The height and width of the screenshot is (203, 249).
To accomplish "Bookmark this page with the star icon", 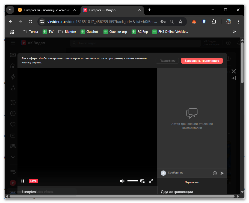I will click(180, 22).
